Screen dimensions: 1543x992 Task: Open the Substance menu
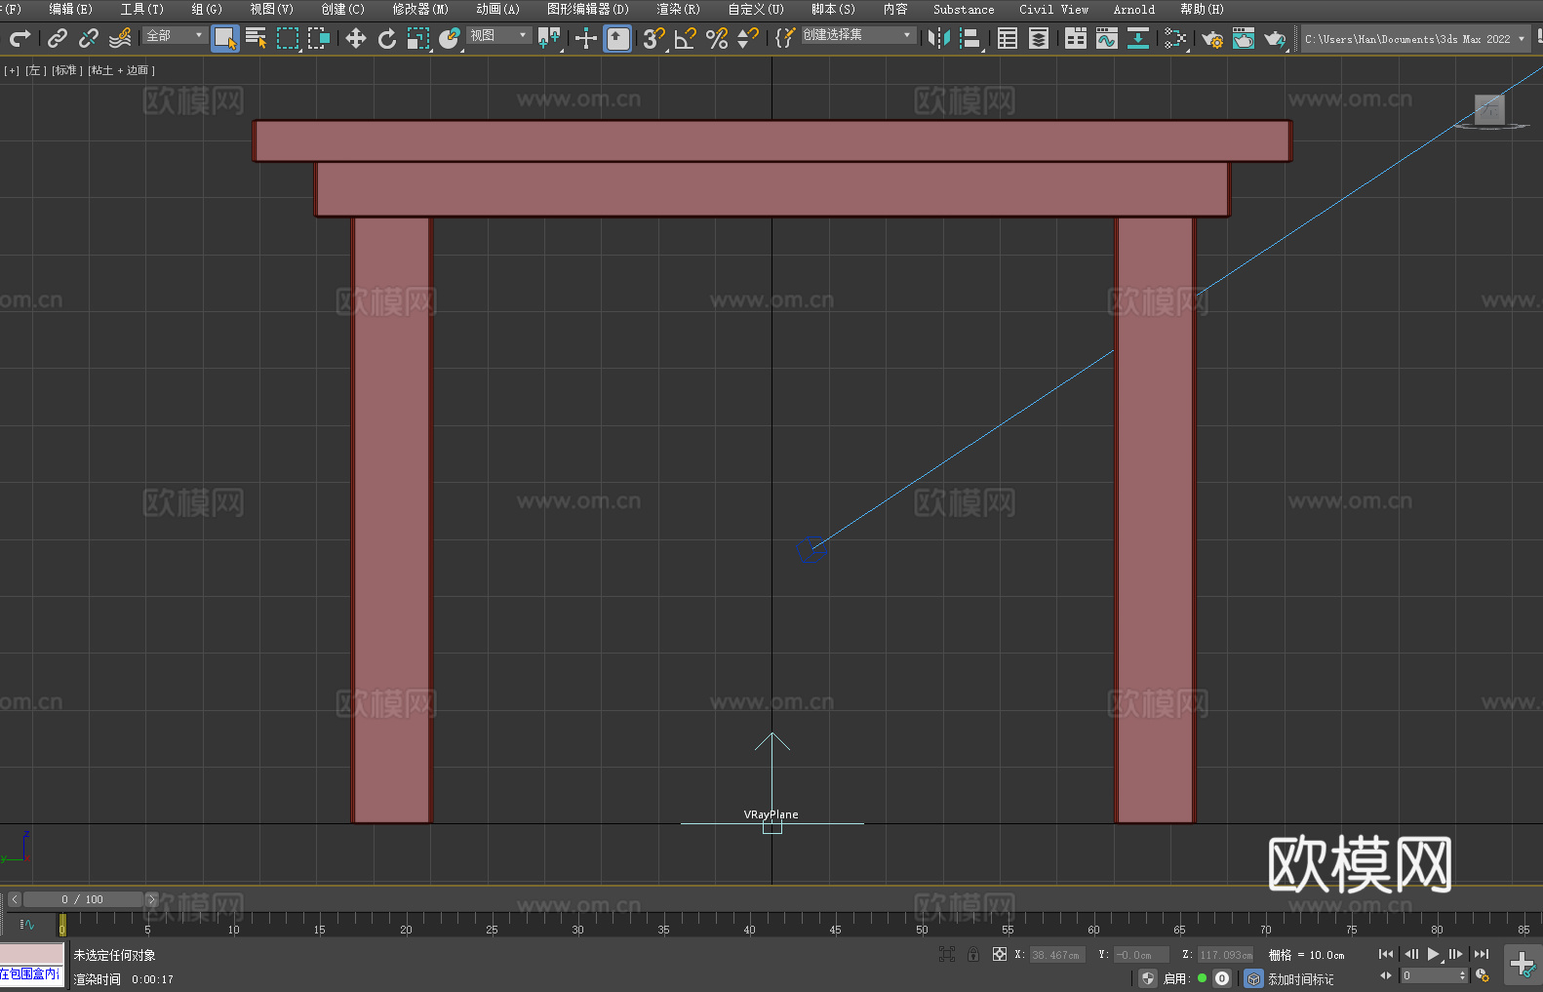964,9
